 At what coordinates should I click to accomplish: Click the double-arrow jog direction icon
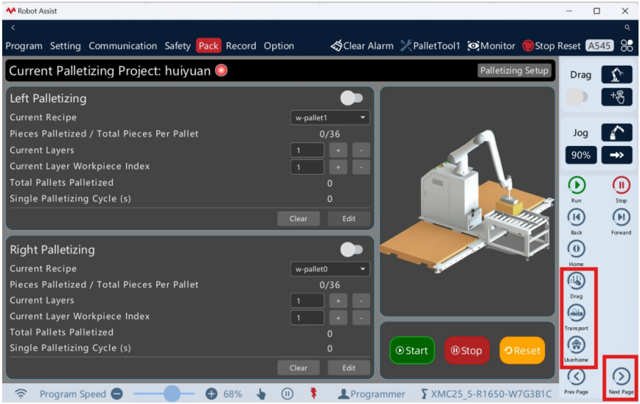tap(616, 155)
